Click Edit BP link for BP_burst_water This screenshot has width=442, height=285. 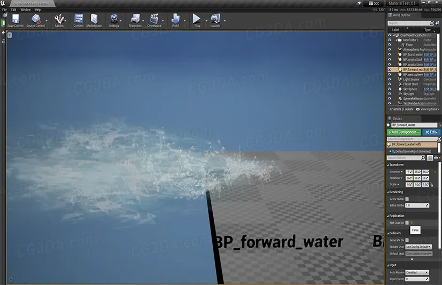[x=430, y=54]
